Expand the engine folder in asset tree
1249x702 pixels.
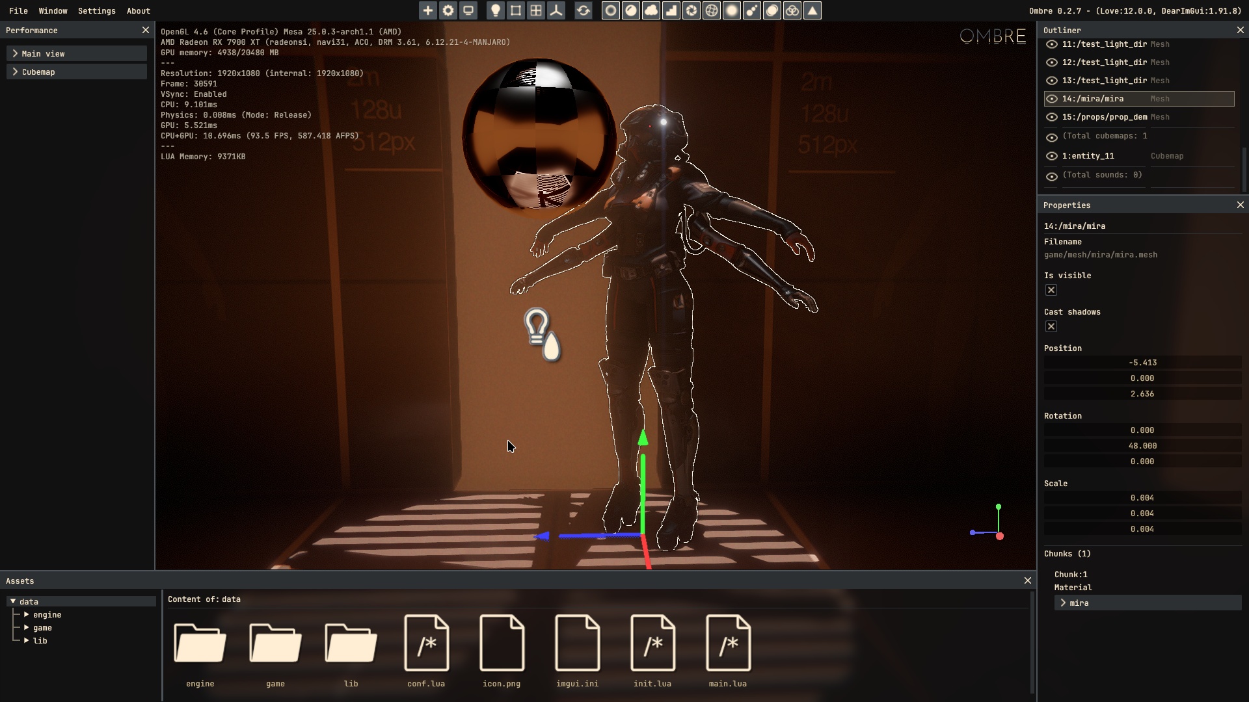26,614
